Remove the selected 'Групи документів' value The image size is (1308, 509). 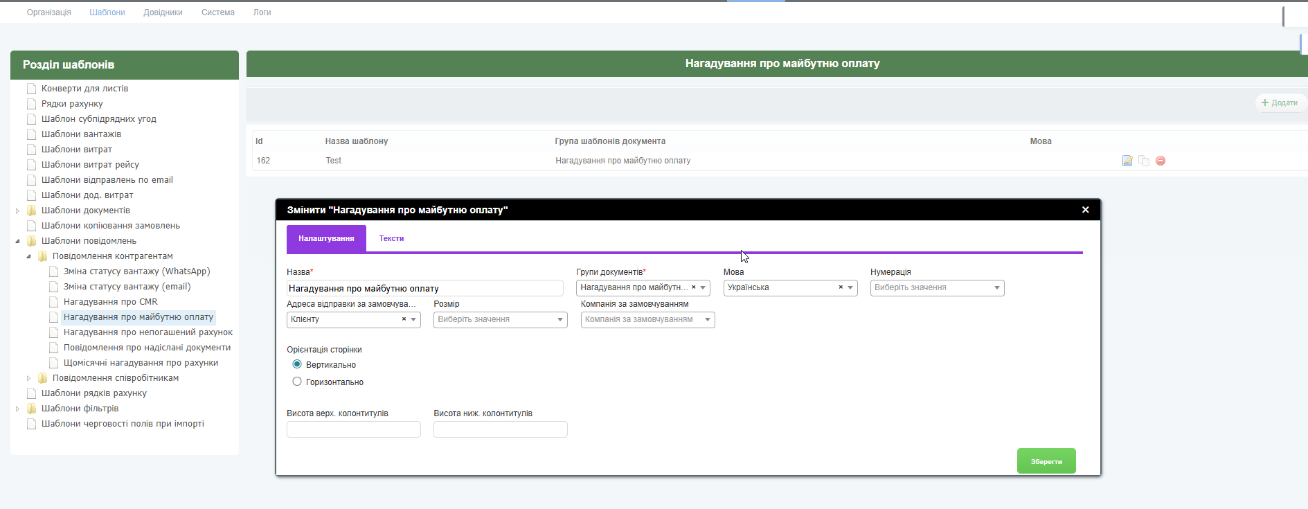click(693, 287)
